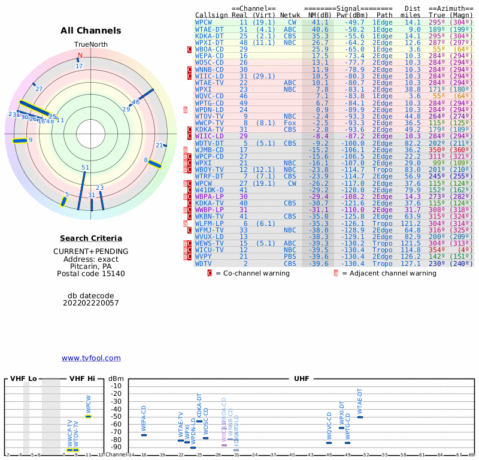Open the www.tvfool.com link
The width and height of the screenshot is (479, 460).
[91, 358]
